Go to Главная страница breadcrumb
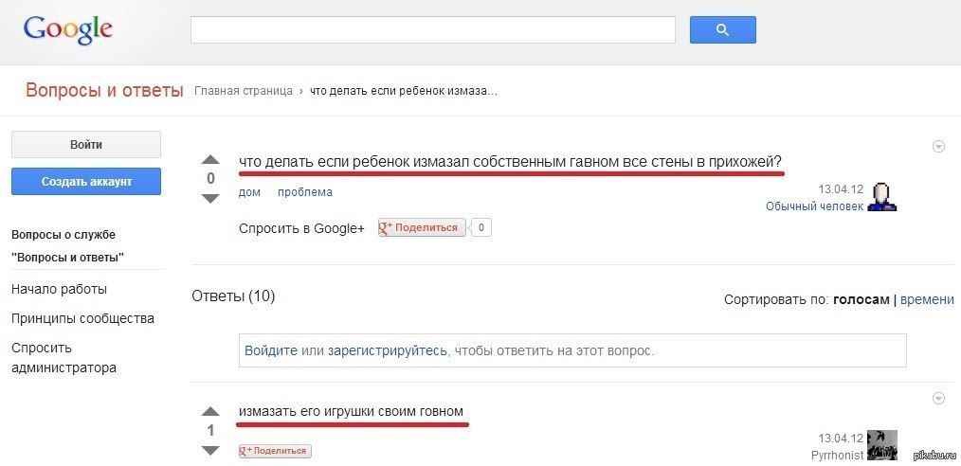Screen dimensions: 961x466 click(x=244, y=92)
